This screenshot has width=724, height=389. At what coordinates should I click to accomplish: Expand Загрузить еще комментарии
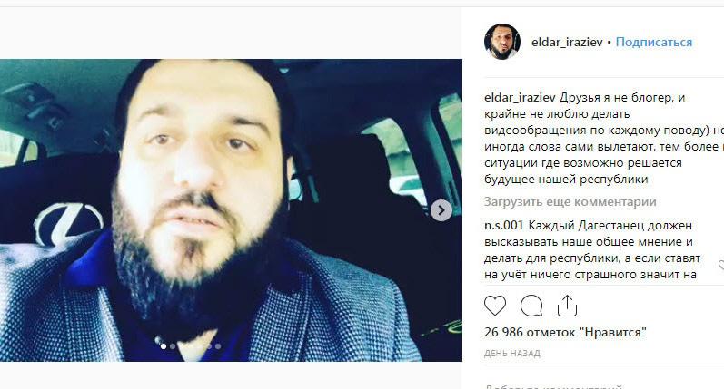(570, 202)
